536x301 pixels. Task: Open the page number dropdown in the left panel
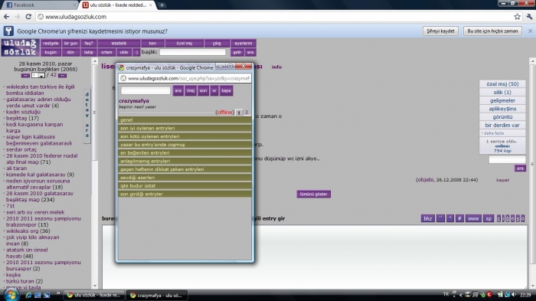click(38, 75)
